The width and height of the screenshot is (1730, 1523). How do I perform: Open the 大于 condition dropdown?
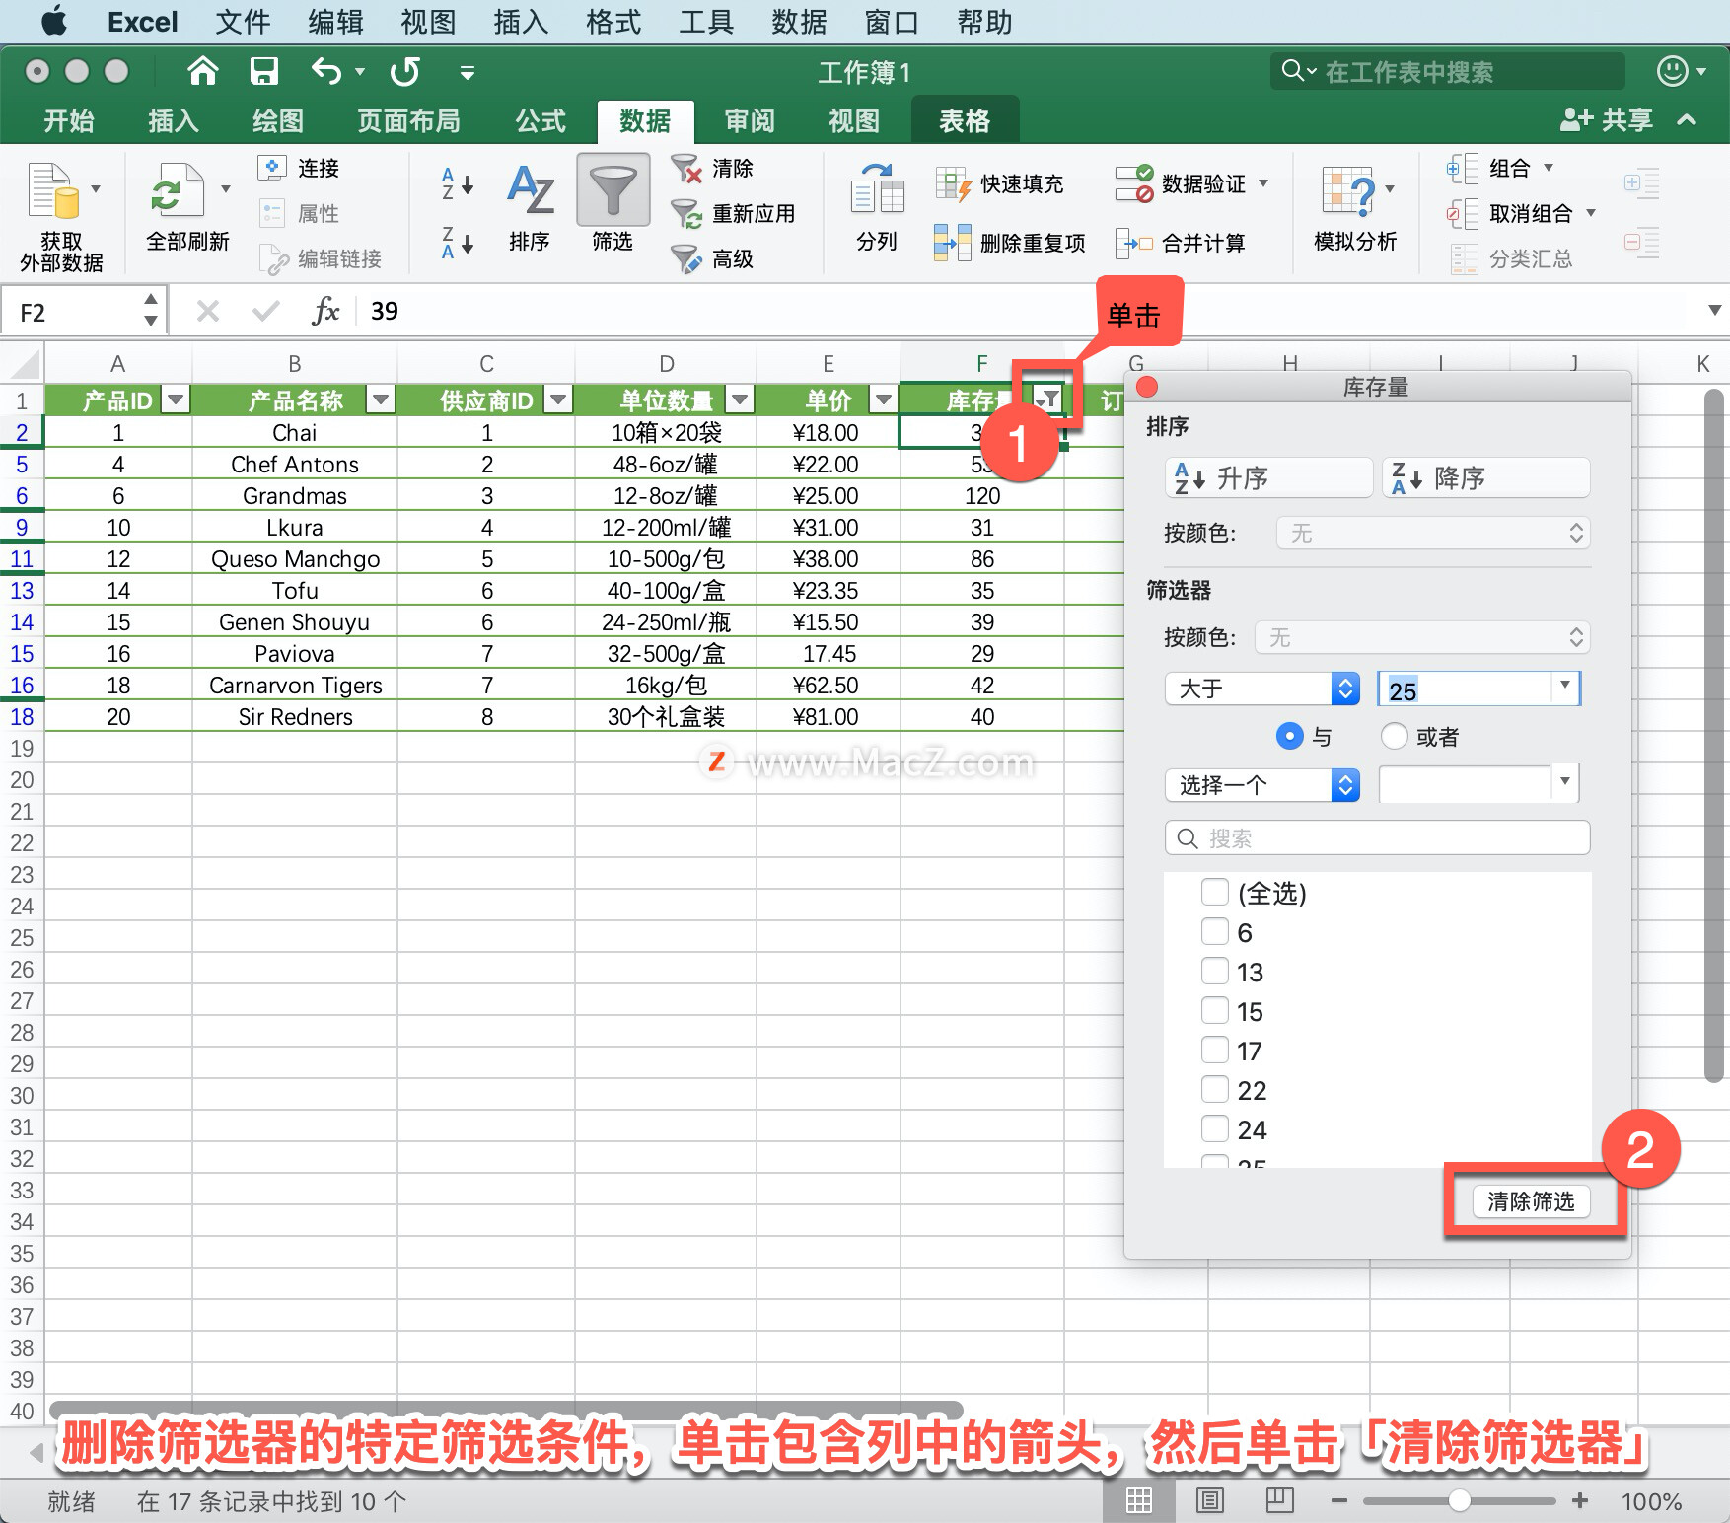pos(1262,689)
